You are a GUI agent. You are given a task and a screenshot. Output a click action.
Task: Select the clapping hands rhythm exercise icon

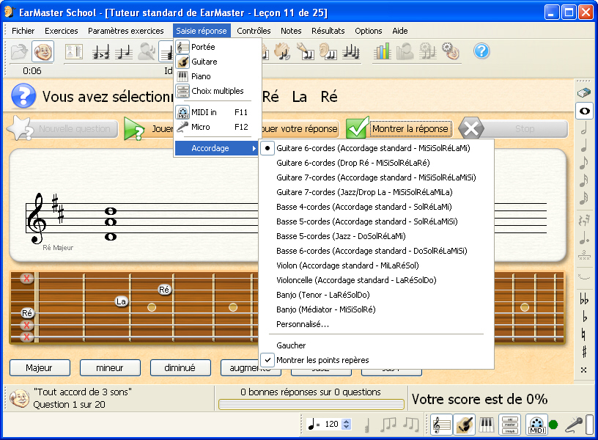pyautogui.click(x=282, y=51)
